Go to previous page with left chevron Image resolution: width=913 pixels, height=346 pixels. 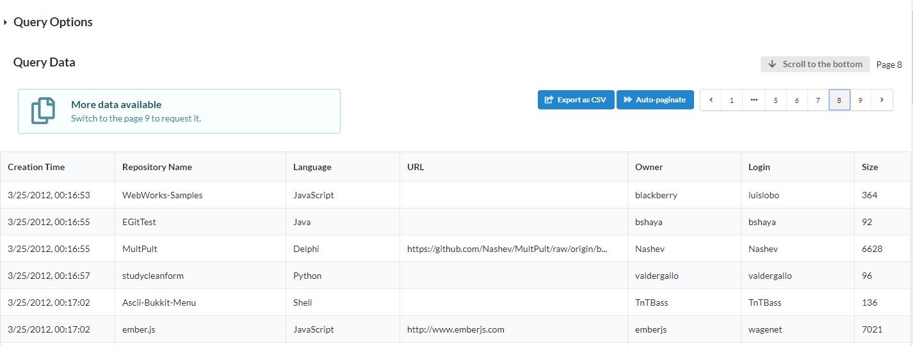click(x=711, y=100)
